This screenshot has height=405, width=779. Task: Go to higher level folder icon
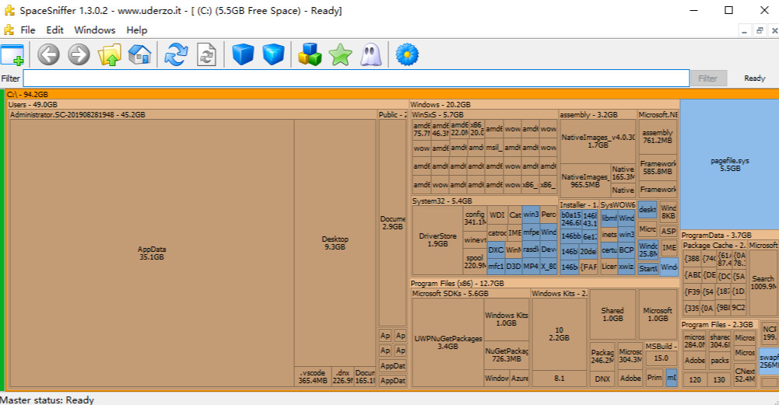pos(109,54)
